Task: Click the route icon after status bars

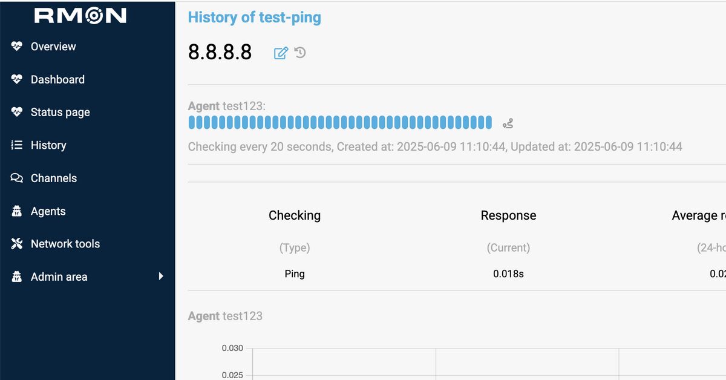Action: [x=508, y=124]
